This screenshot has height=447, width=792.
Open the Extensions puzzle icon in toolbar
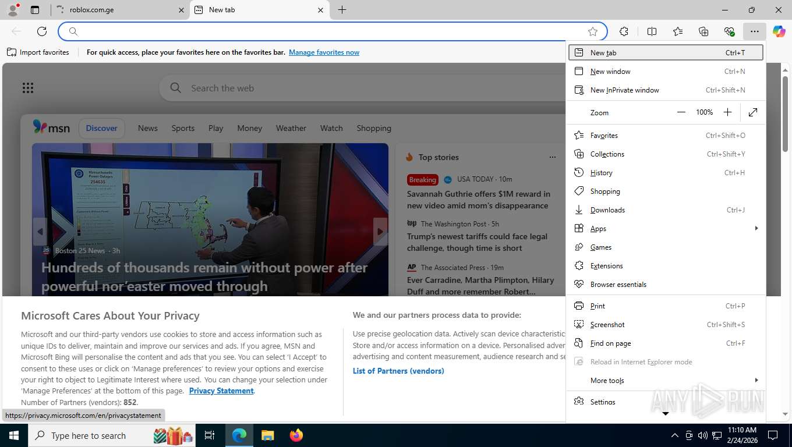click(x=624, y=31)
